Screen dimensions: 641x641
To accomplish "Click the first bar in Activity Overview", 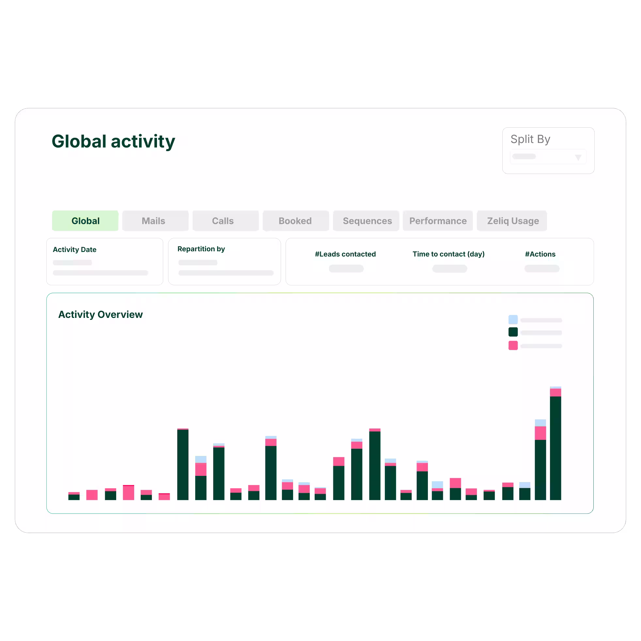I will click(x=74, y=496).
